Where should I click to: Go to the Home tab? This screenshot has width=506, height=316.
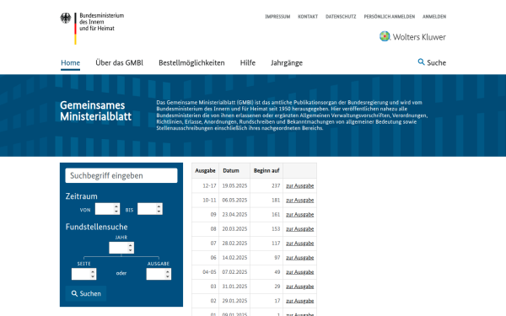(70, 62)
